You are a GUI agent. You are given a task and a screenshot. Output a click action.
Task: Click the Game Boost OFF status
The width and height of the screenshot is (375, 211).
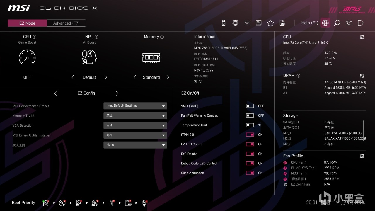(x=27, y=77)
